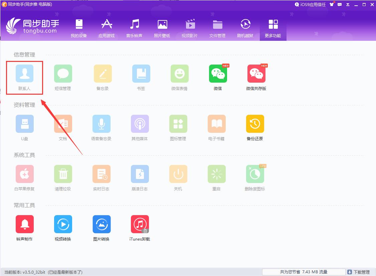Start the 备份还原 backup and restore tool

tap(255, 124)
